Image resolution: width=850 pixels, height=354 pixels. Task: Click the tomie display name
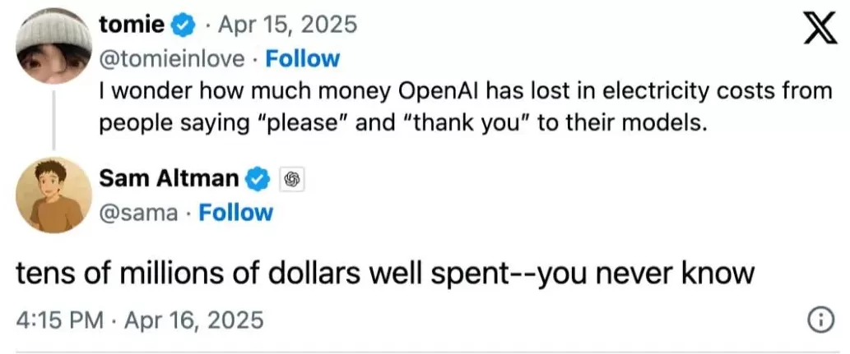pyautogui.click(x=130, y=25)
